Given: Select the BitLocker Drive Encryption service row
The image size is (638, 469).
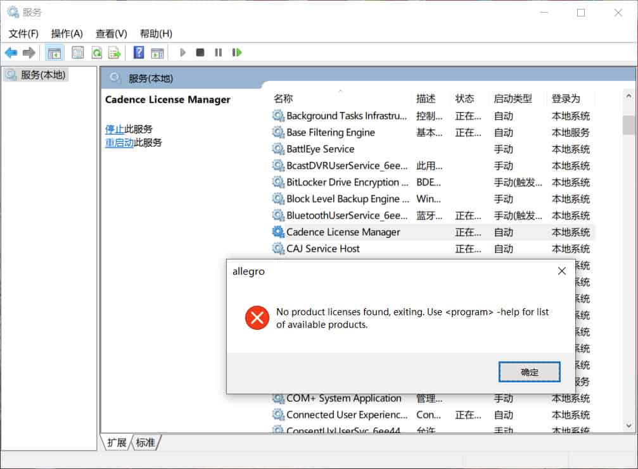Looking at the screenshot, I should 347,182.
